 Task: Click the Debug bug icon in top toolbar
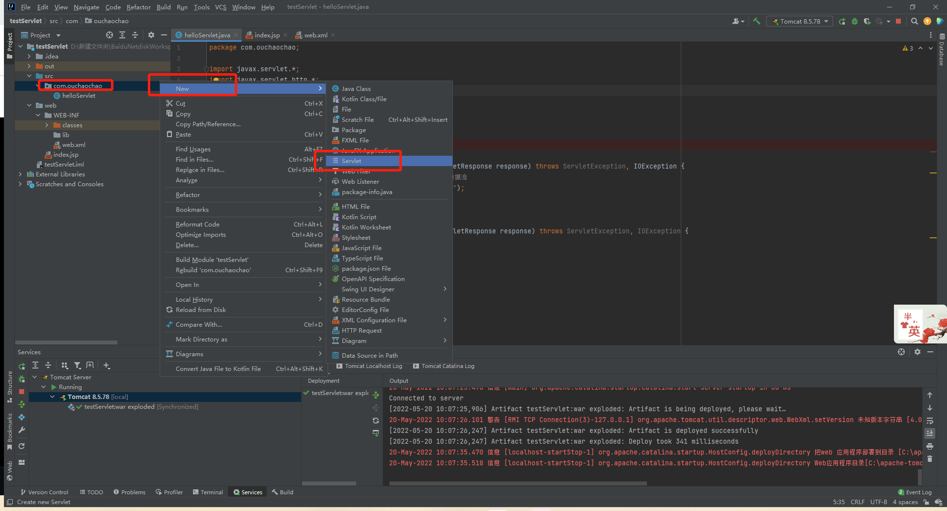point(855,21)
